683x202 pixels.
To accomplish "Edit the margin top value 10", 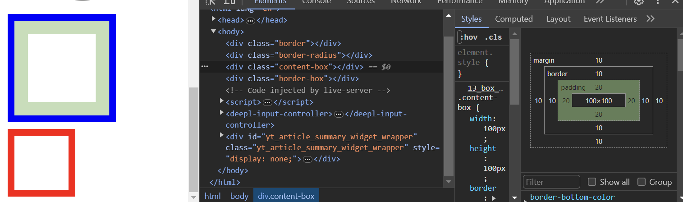I will pyautogui.click(x=599, y=60).
